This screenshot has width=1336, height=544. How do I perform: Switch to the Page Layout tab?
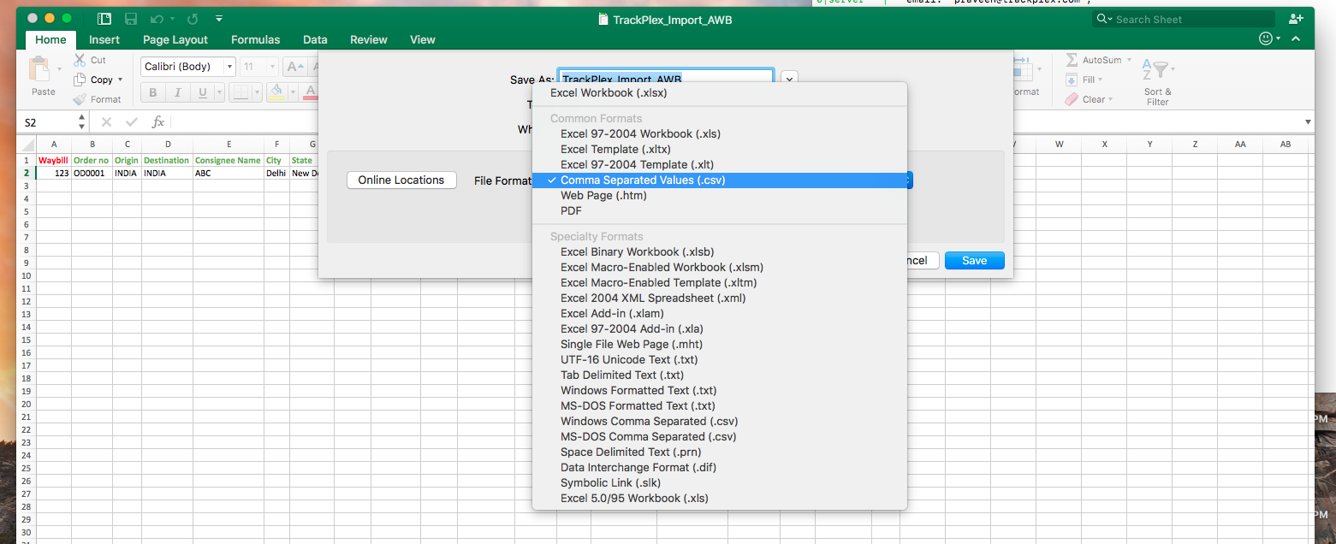click(175, 39)
